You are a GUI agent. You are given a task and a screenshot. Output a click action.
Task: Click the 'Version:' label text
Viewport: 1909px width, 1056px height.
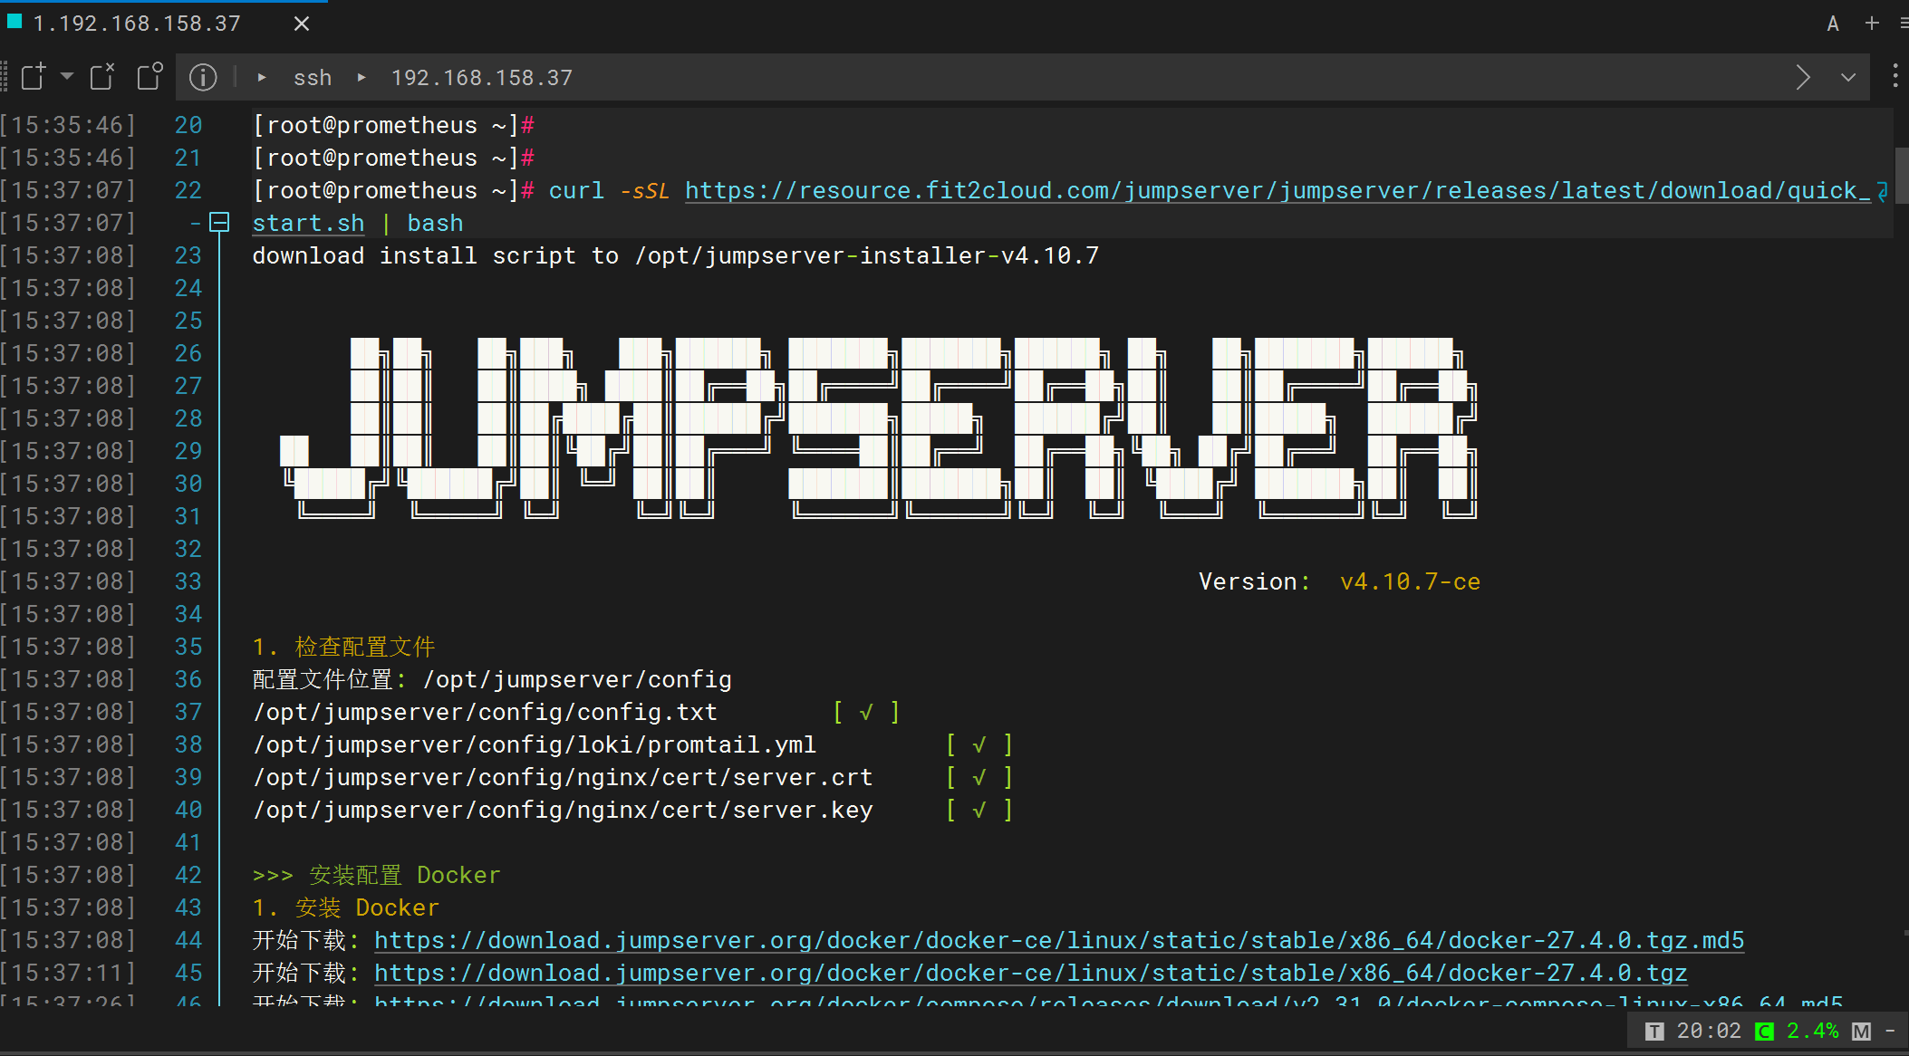(1255, 581)
